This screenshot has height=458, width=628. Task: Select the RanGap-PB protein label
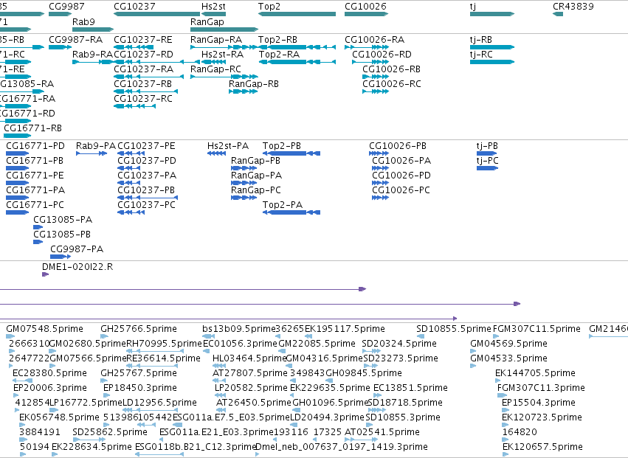(x=255, y=161)
